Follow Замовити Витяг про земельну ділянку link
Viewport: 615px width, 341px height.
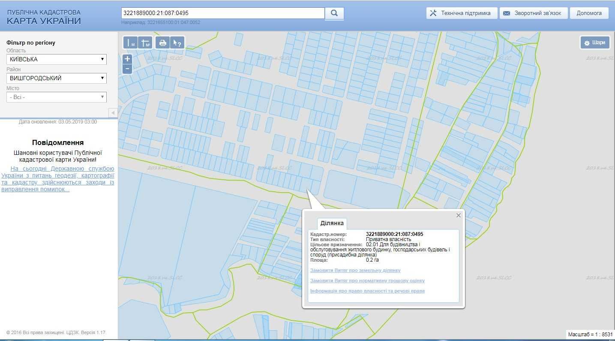(355, 270)
